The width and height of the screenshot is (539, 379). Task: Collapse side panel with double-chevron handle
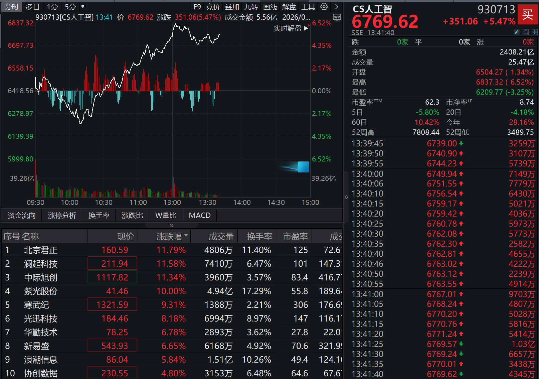tap(346, 197)
